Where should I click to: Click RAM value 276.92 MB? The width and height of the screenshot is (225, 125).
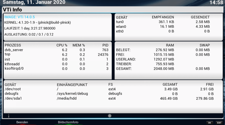(165, 50)
